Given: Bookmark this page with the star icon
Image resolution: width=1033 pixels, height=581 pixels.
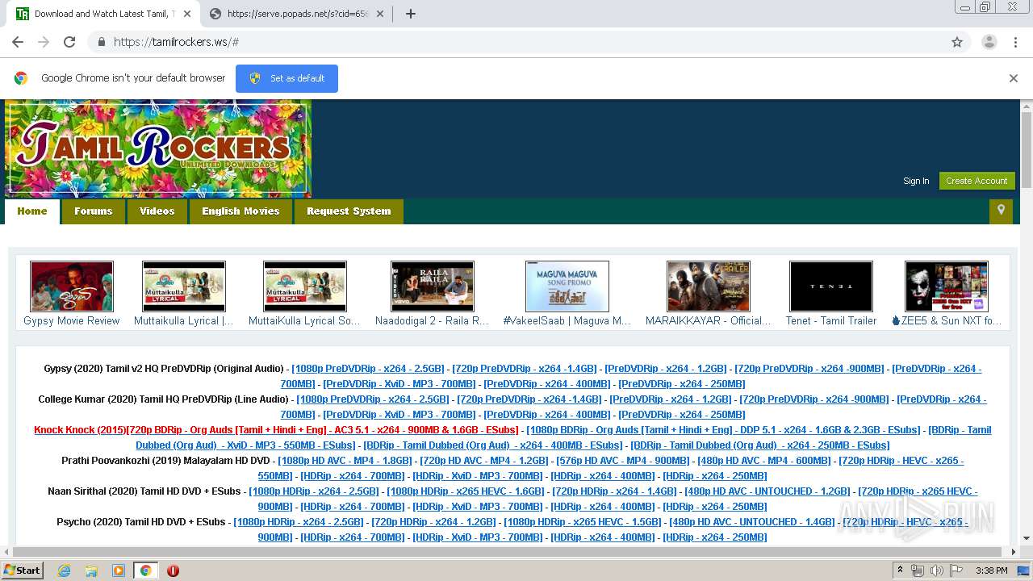Looking at the screenshot, I should pos(957,42).
